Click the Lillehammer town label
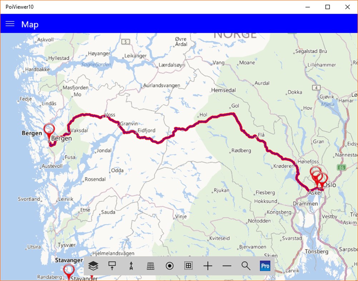This screenshot has width=358, height=281. [x=322, y=65]
